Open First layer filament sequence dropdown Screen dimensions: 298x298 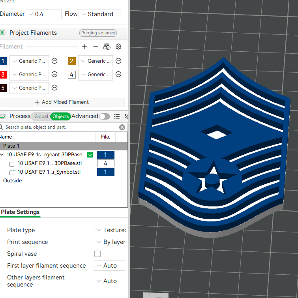pos(110,266)
